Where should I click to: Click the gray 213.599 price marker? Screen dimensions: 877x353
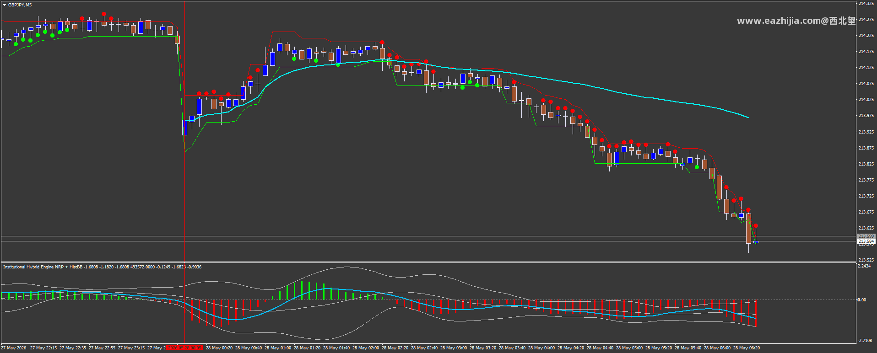(866, 236)
